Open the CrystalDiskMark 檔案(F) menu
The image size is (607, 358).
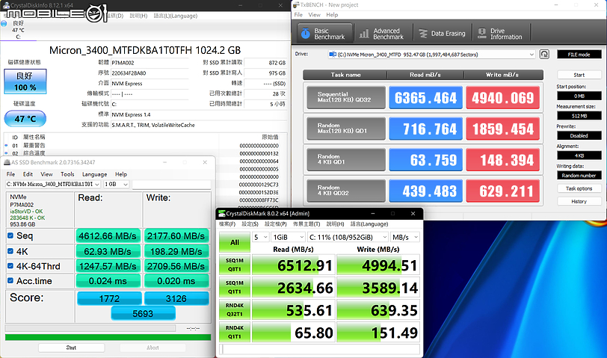(227, 224)
